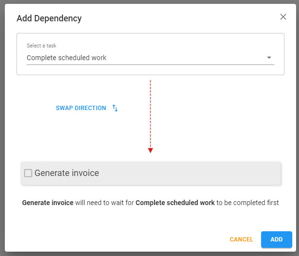Click the Add Dependency dialog title
The image size is (299, 256).
tap(49, 18)
